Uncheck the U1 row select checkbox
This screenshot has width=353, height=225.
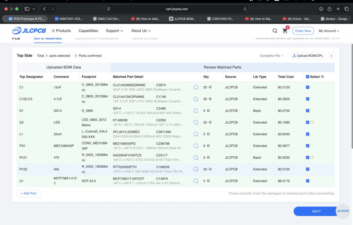[307, 181]
